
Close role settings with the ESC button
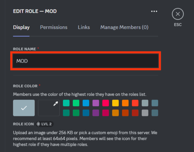point(178,14)
